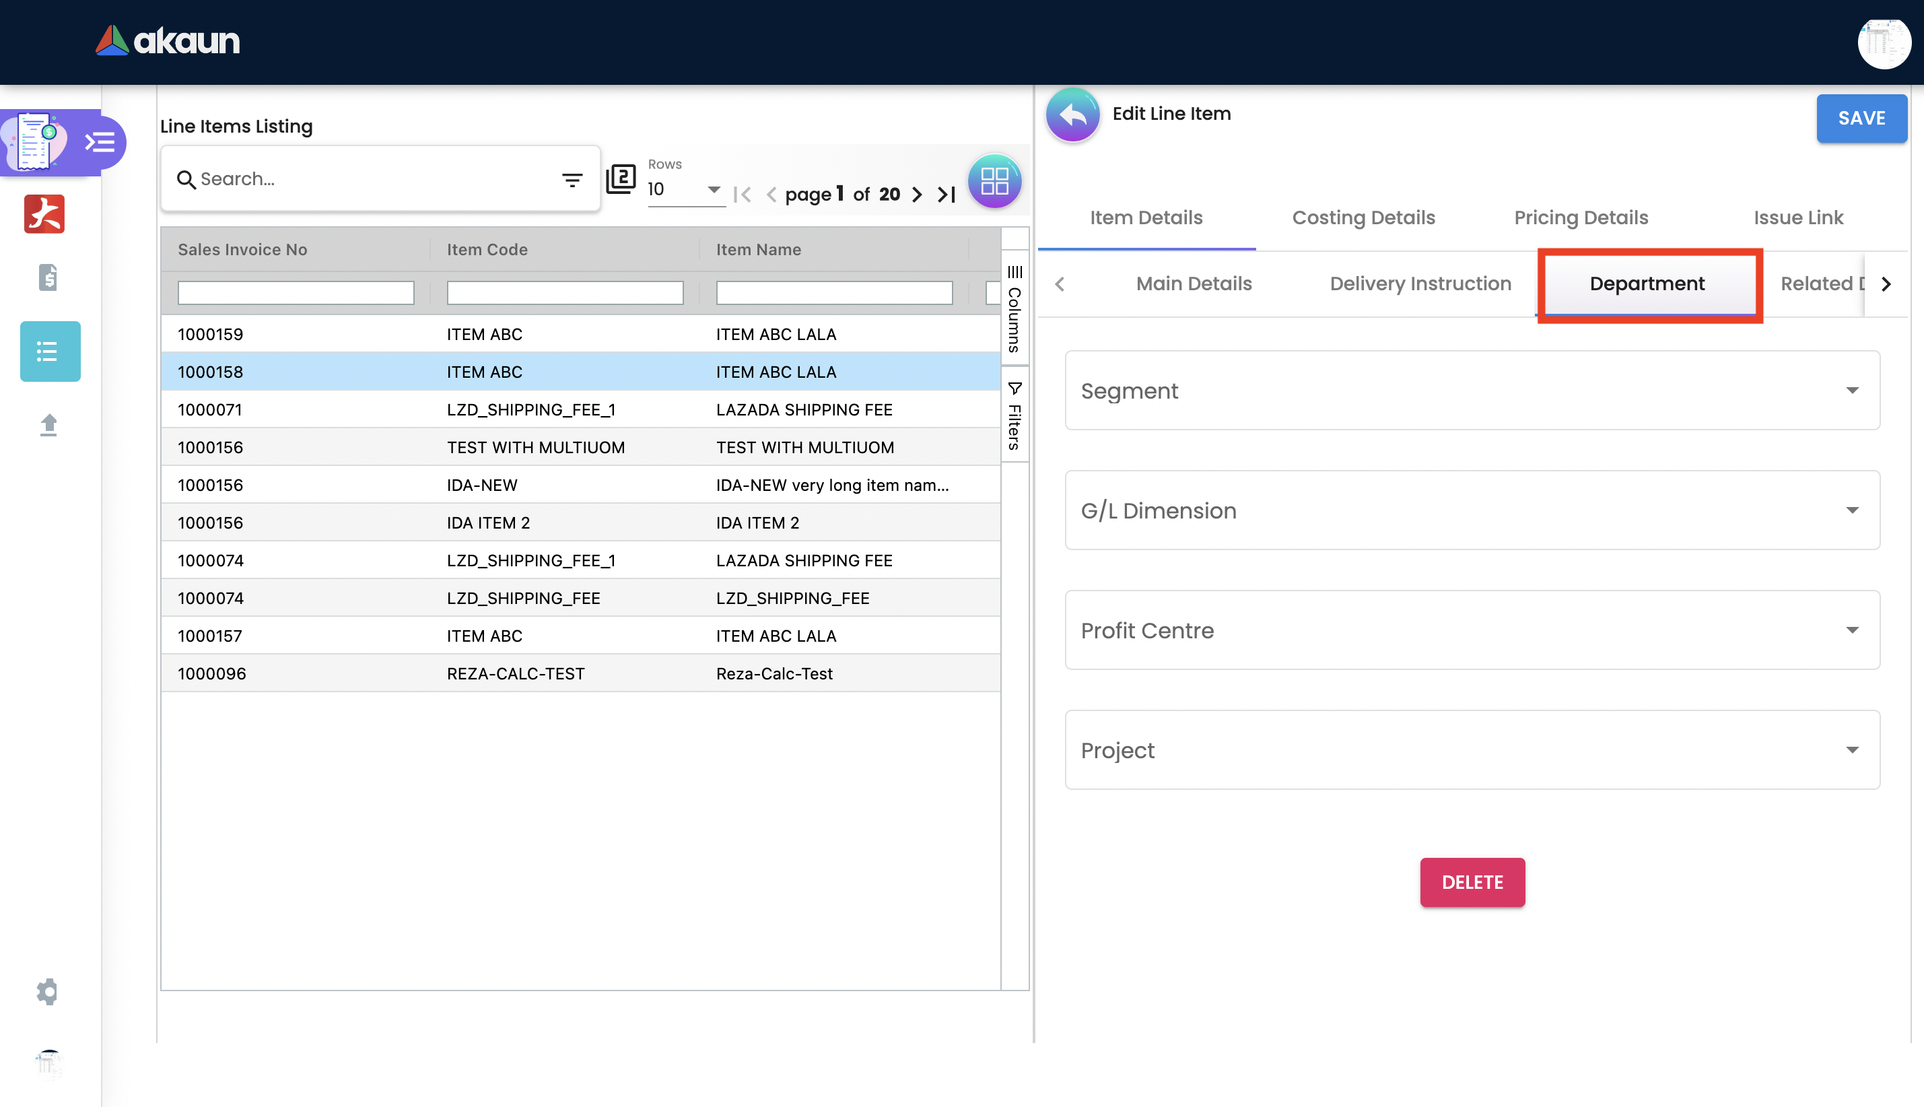Toggle the Filters side panel
Viewport: 1924px width, 1107px height.
point(1015,416)
